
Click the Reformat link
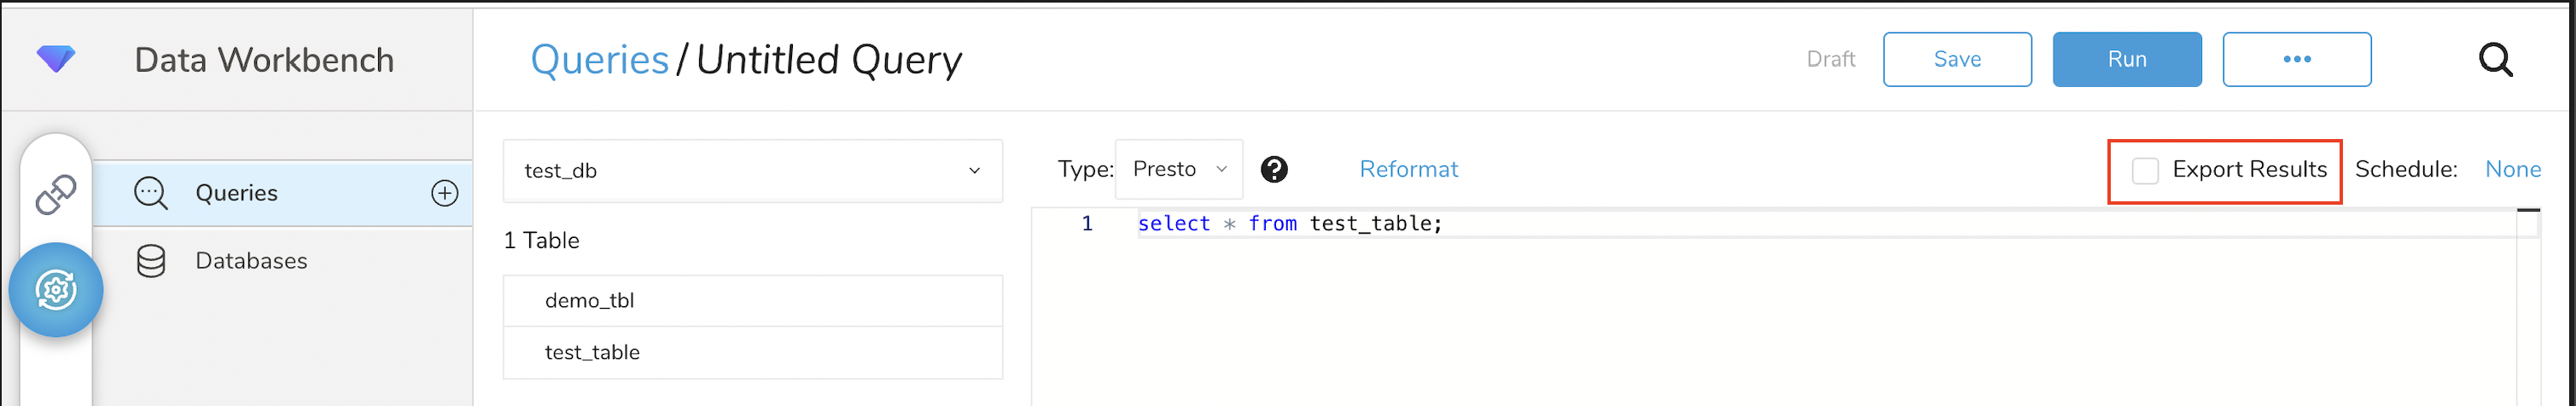click(1408, 170)
